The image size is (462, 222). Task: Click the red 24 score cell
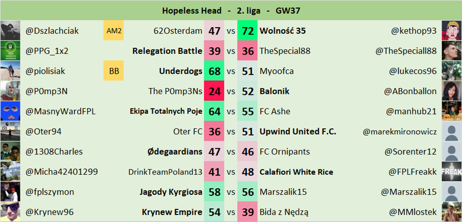tap(214, 91)
